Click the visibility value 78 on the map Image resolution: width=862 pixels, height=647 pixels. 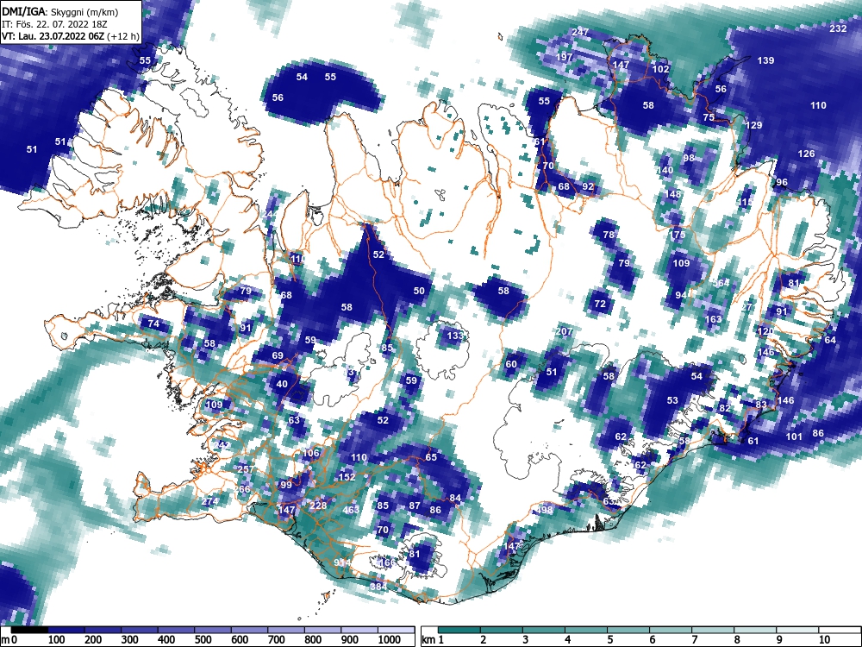click(x=608, y=235)
